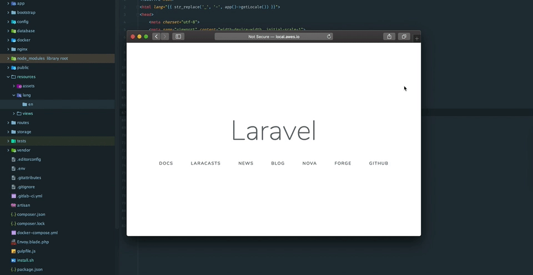
Task: Click the Laravel heading text
Action: tap(274, 130)
